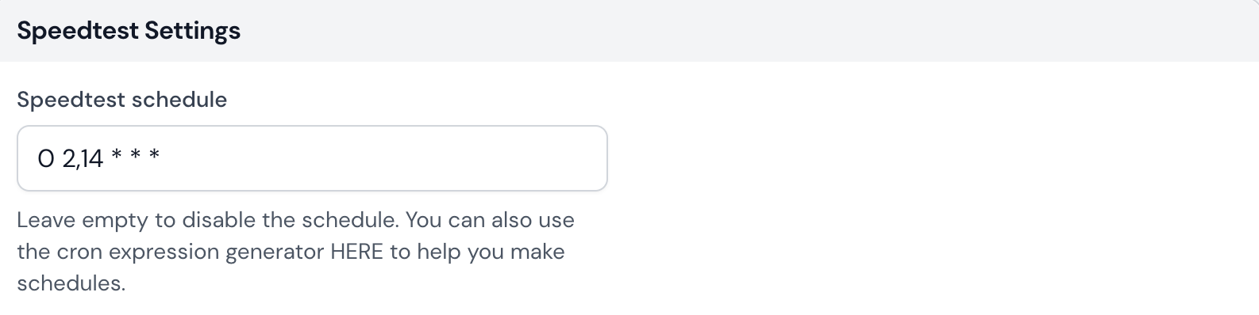Click the word "schedule" in field label
The image size is (1259, 315).
click(179, 100)
